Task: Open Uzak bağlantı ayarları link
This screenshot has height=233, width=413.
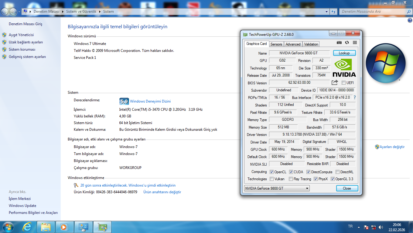Action: tap(26, 42)
